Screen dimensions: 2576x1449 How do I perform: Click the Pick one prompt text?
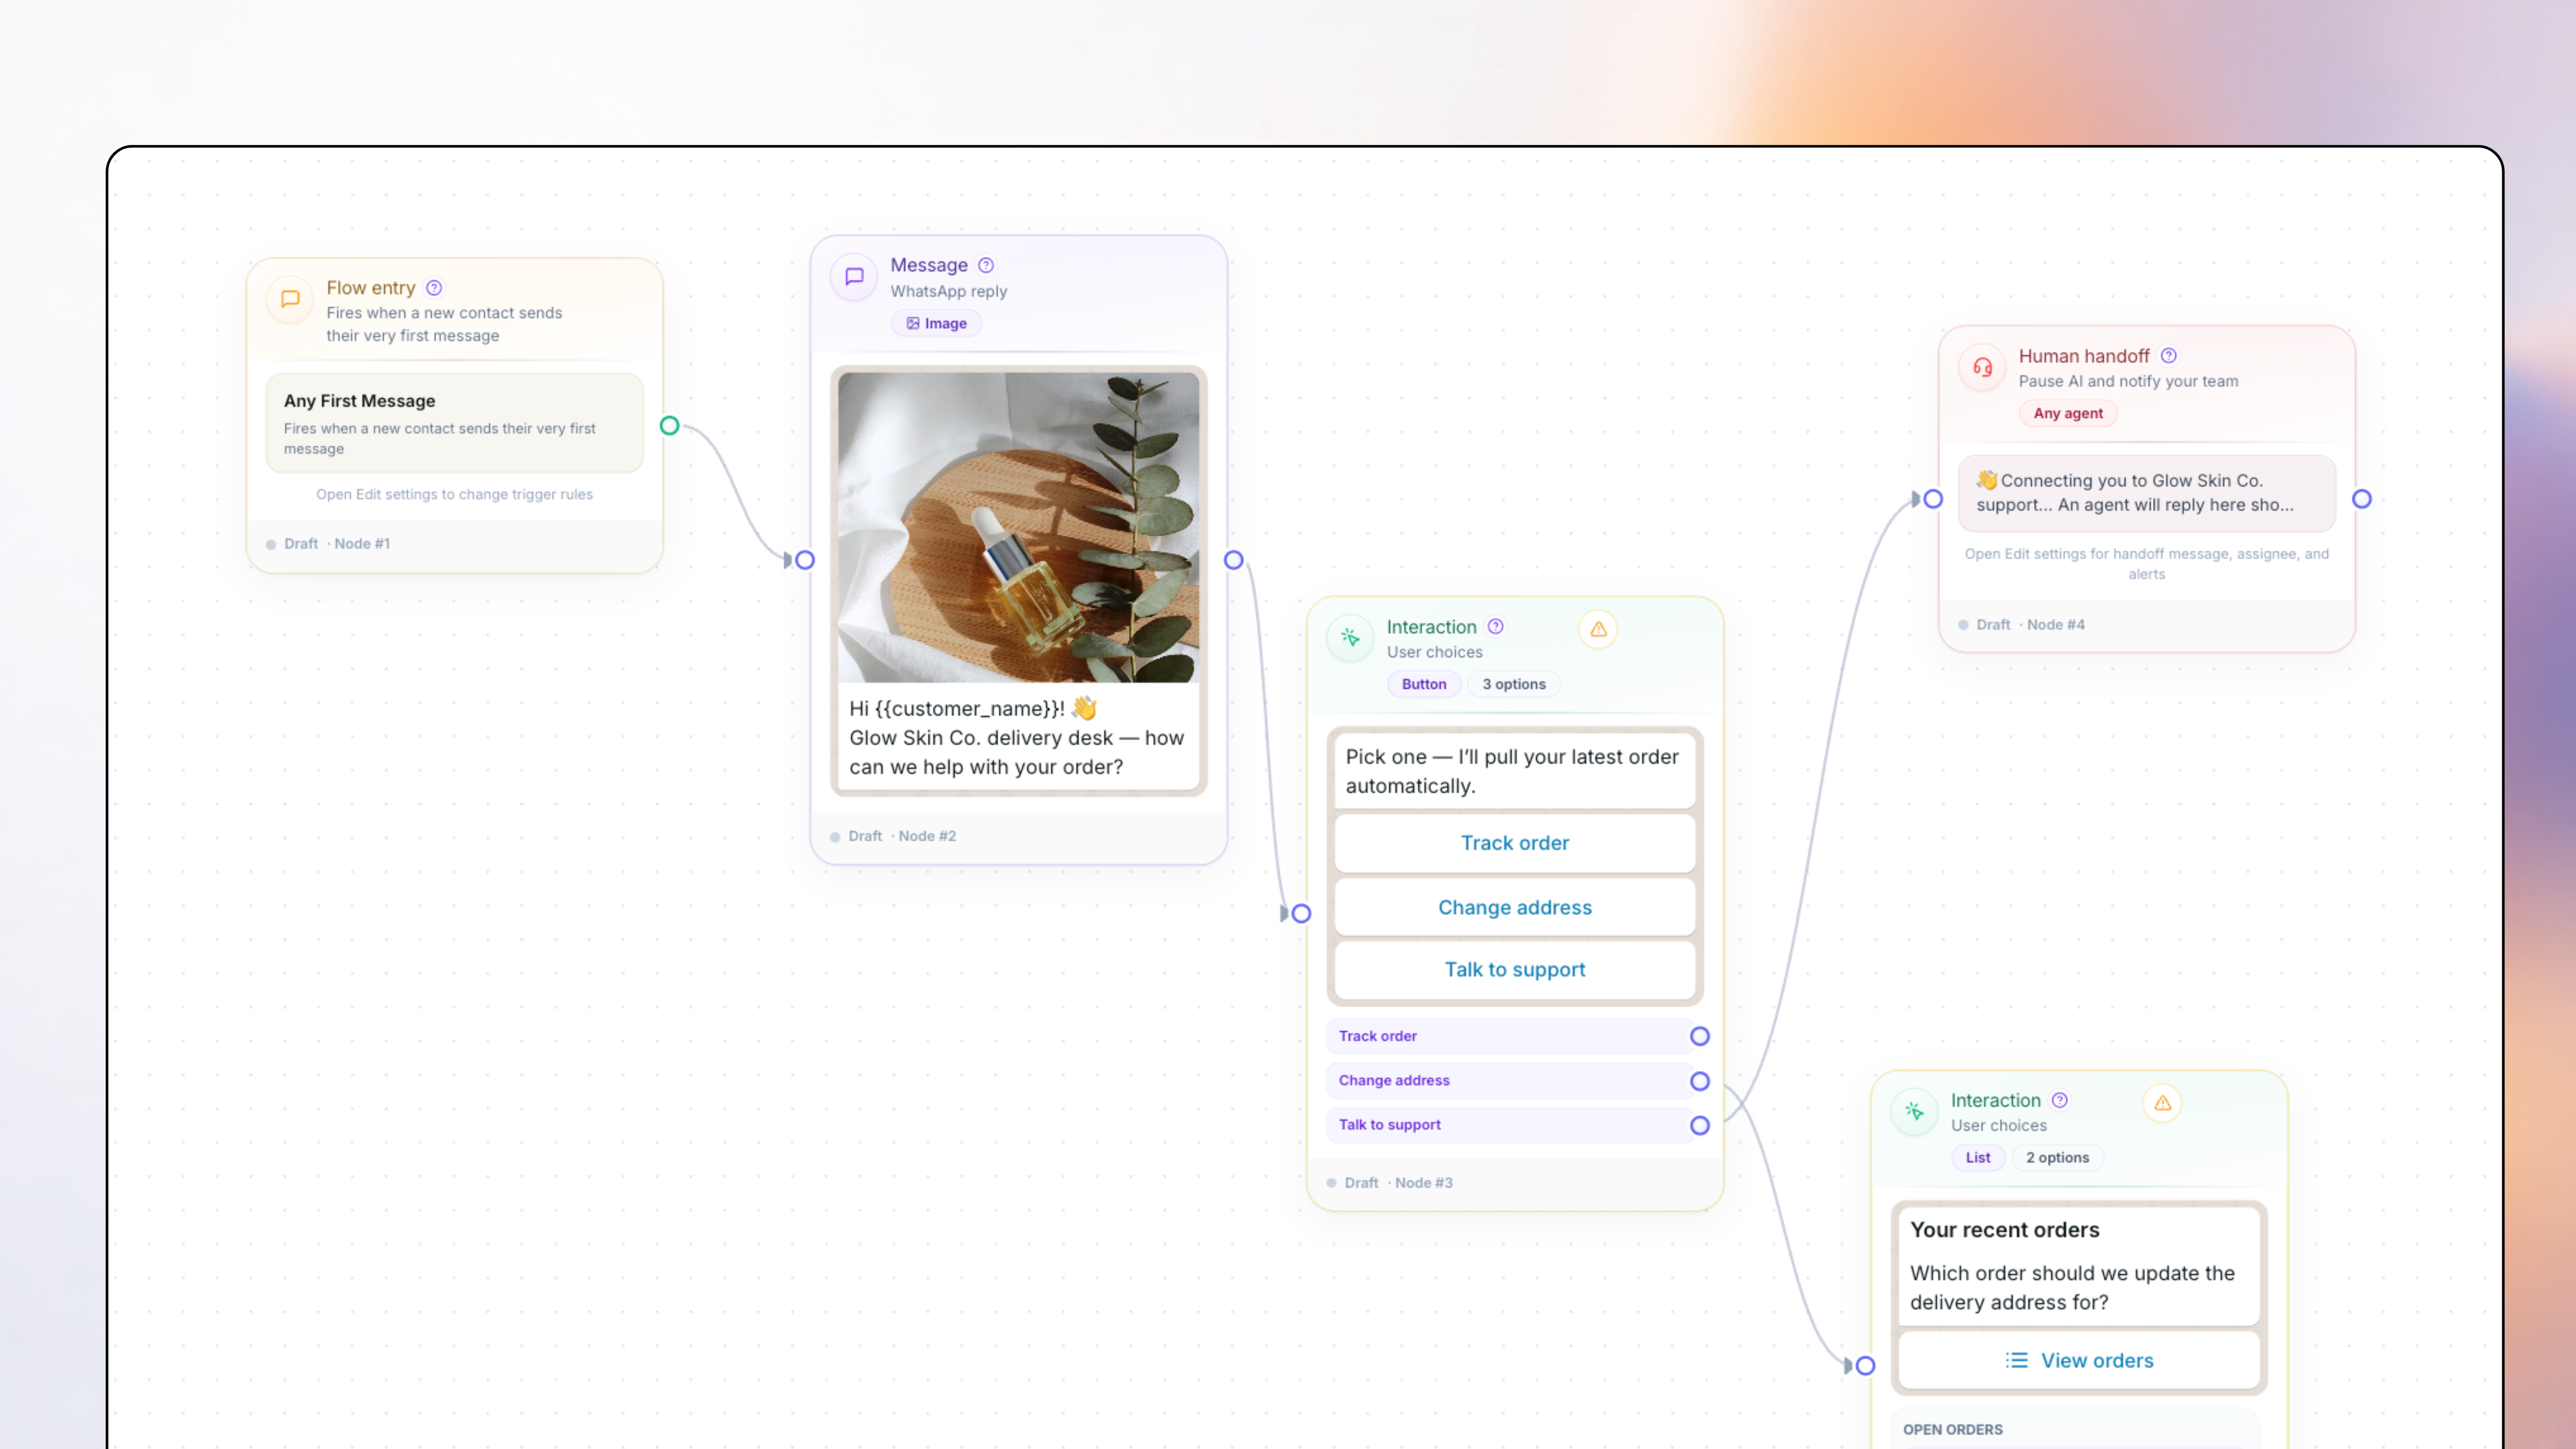[x=1512, y=771]
